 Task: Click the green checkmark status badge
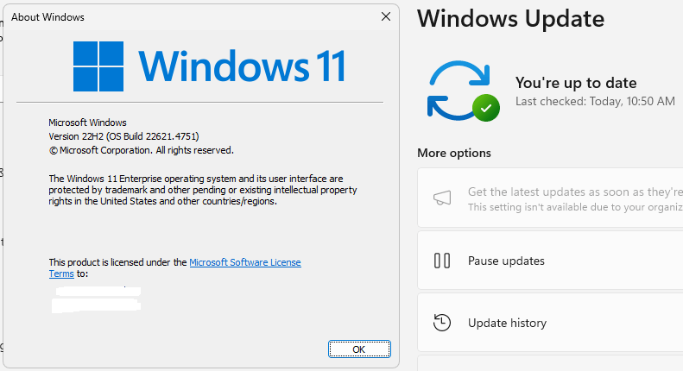coord(486,108)
